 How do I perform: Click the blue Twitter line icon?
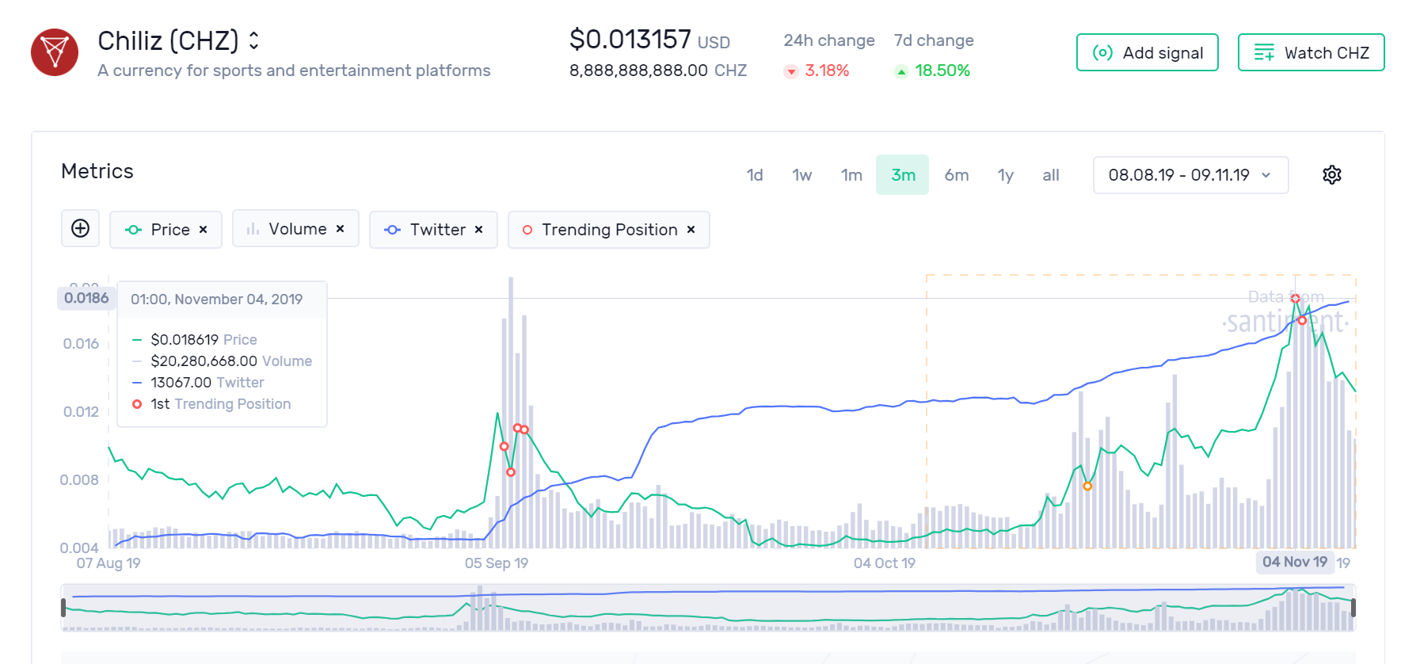pyautogui.click(x=393, y=230)
